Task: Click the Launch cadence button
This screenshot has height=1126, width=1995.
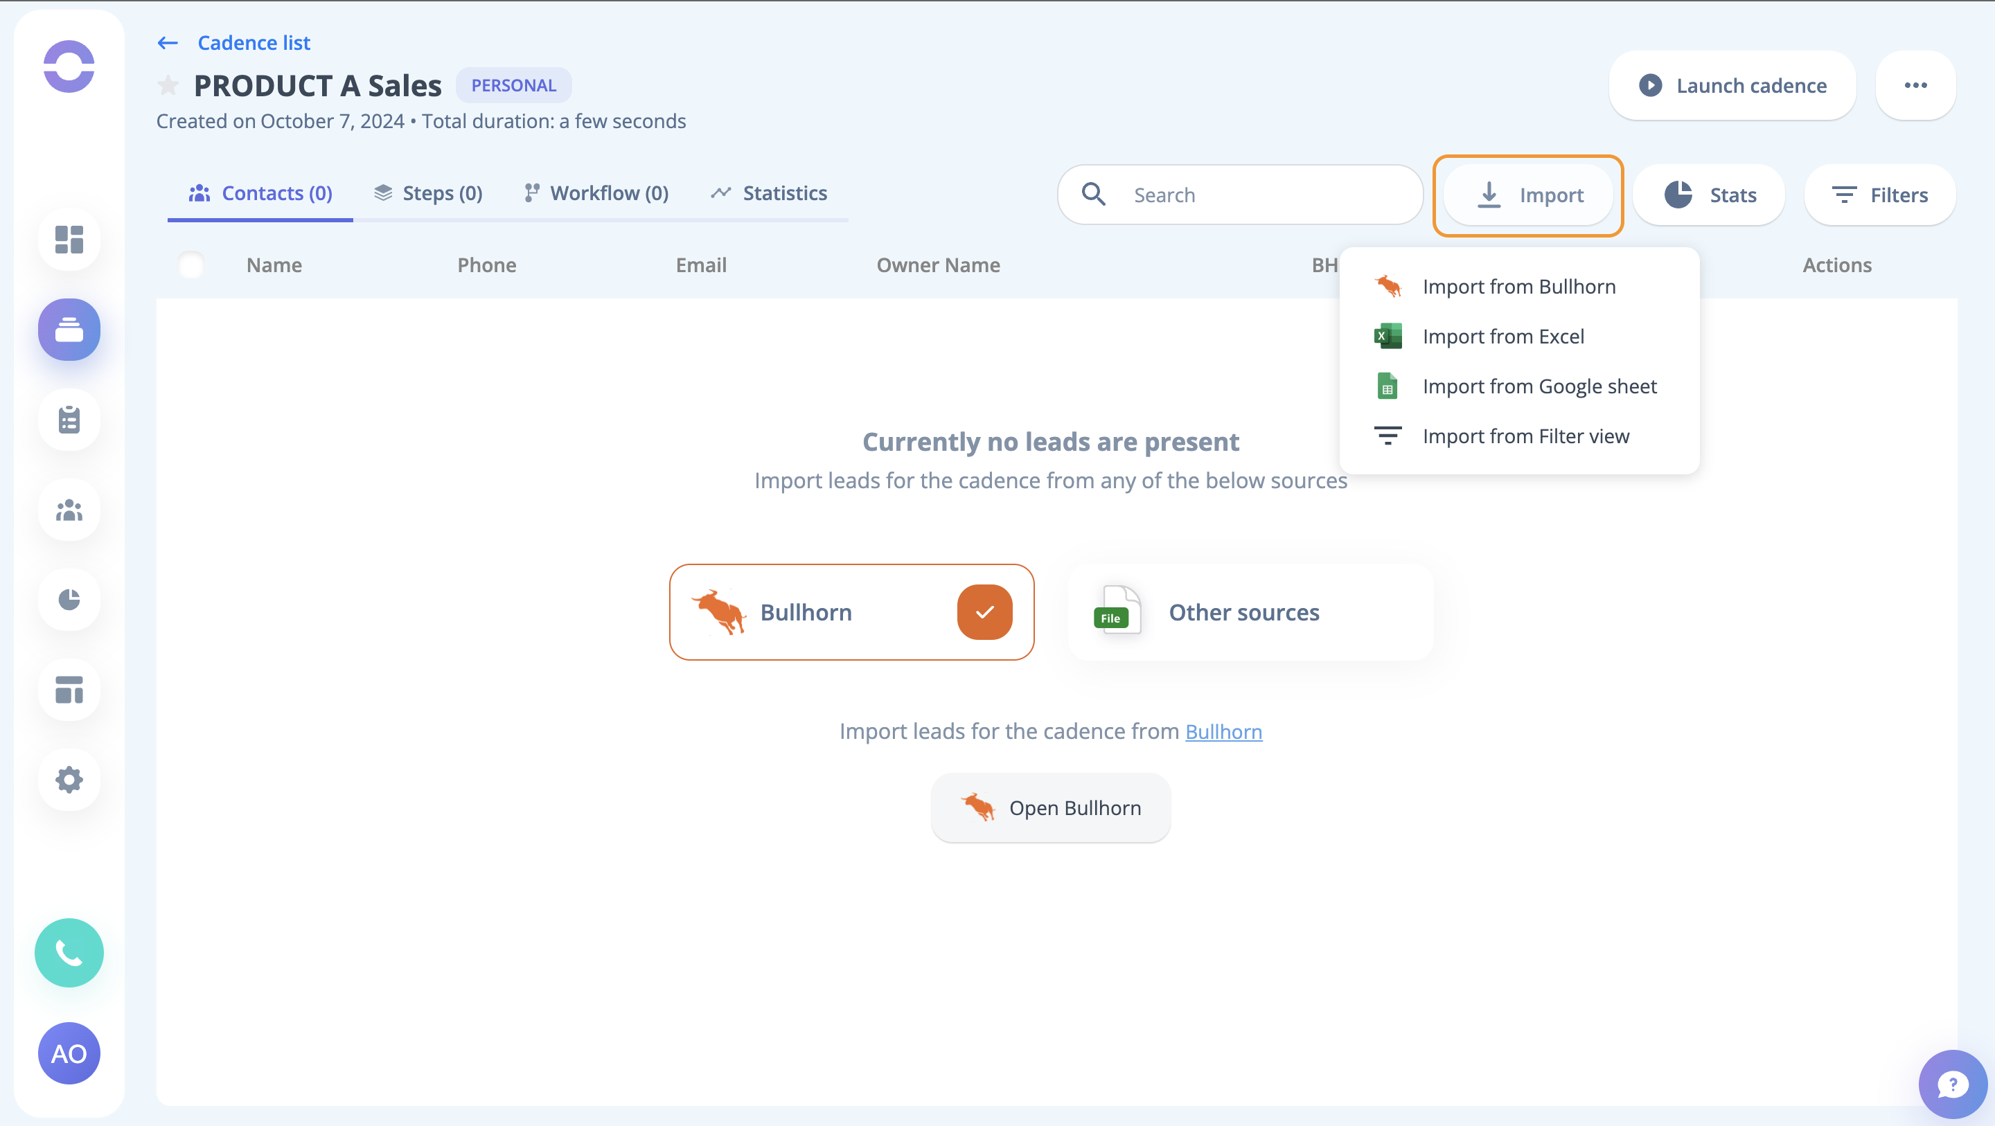Action: coord(1732,85)
